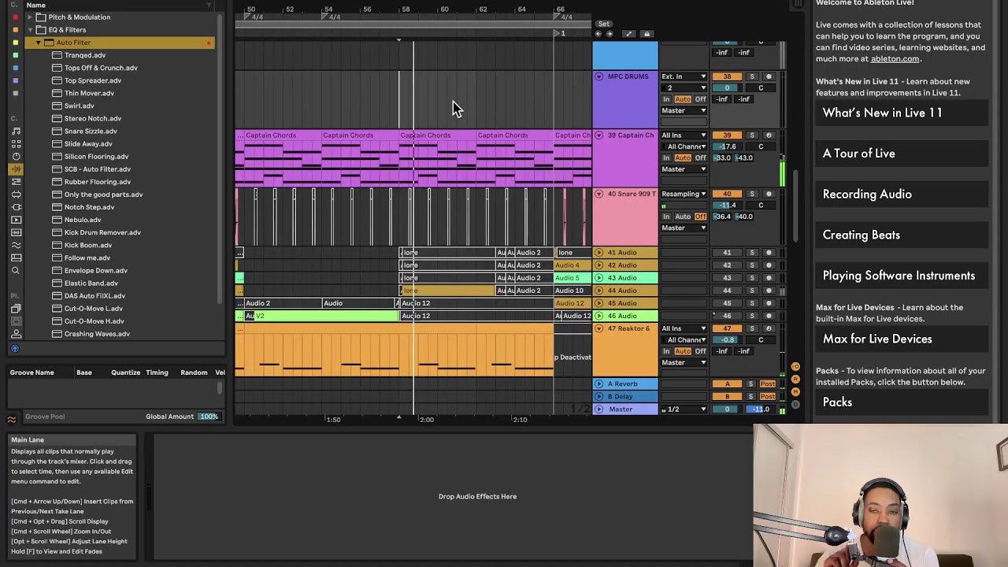Open the Clips browser category
This screenshot has width=1008, height=567.
click(x=16, y=219)
